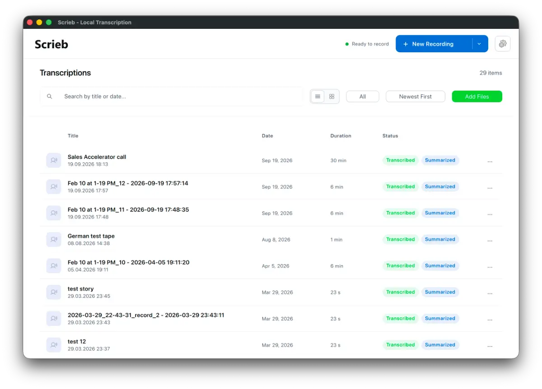This screenshot has height=389, width=542.
Task: Open the Sales Accelerator call transcription
Action: 97,157
